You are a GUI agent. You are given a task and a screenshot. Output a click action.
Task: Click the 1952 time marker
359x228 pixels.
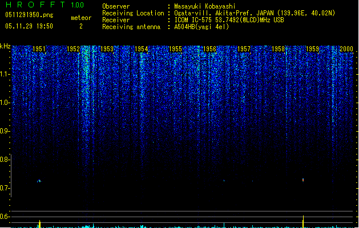pyautogui.click(x=73, y=49)
